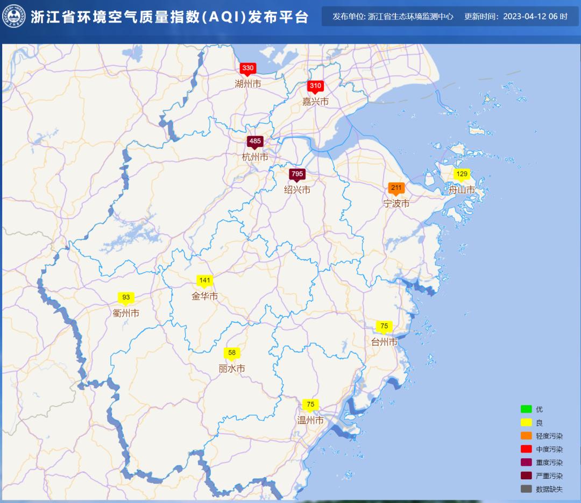Click the Jinhua 141 AQI marker

(204, 281)
